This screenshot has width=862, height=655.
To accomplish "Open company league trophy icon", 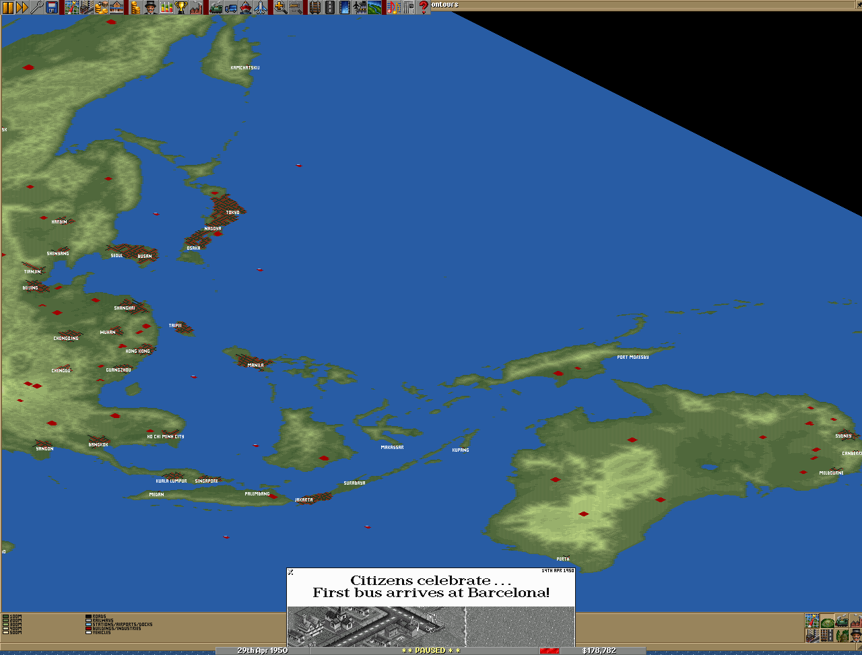I will click(180, 7).
